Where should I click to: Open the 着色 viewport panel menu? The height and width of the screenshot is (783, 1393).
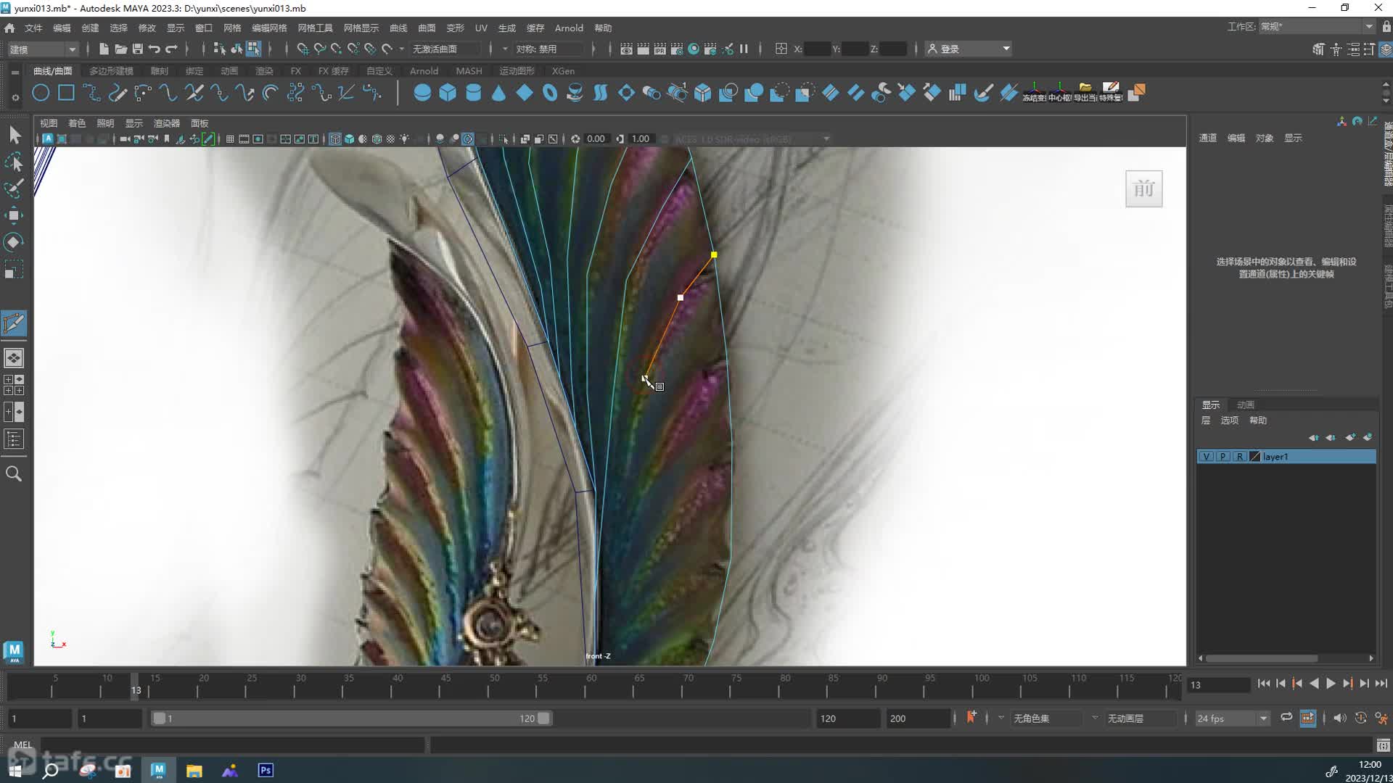click(77, 123)
